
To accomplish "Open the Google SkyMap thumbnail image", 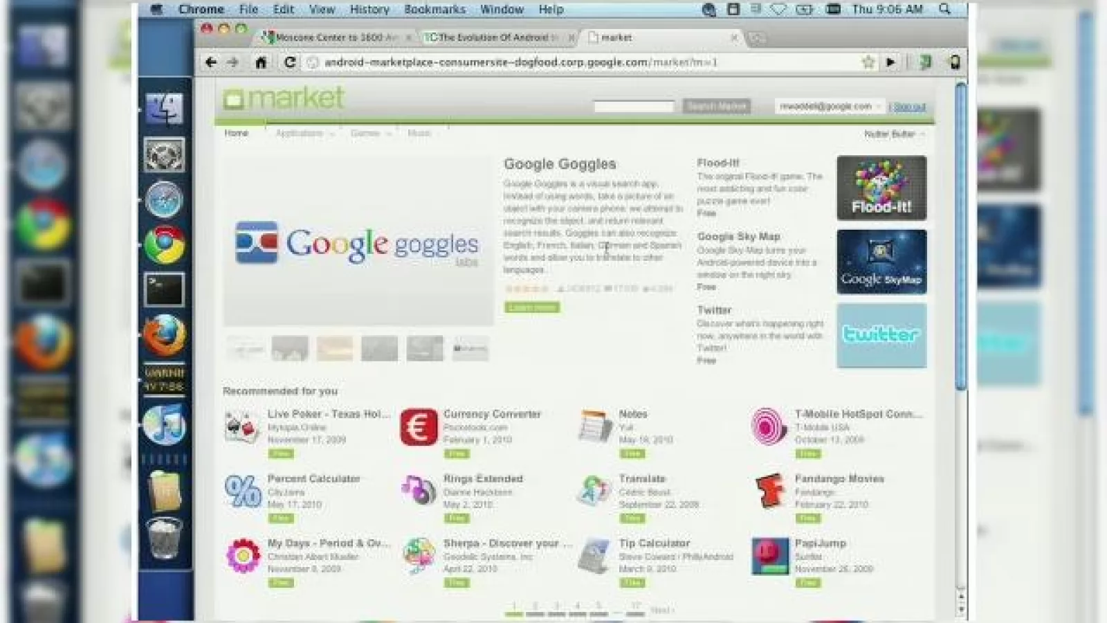I will pos(881,262).
